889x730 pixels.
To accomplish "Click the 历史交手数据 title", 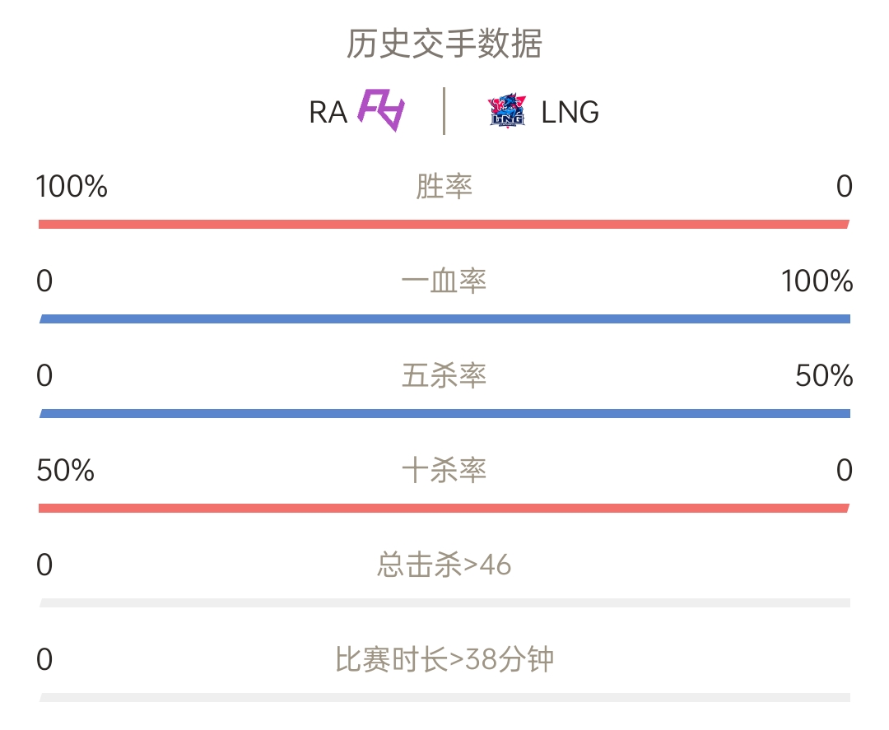I will pos(444,44).
